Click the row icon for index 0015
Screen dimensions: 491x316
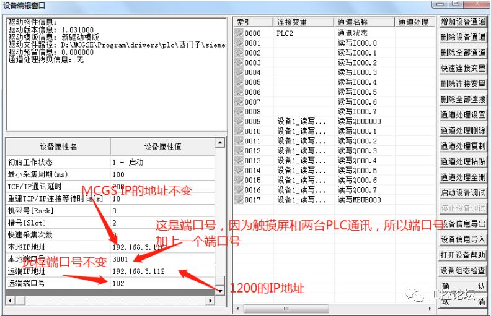[239, 180]
